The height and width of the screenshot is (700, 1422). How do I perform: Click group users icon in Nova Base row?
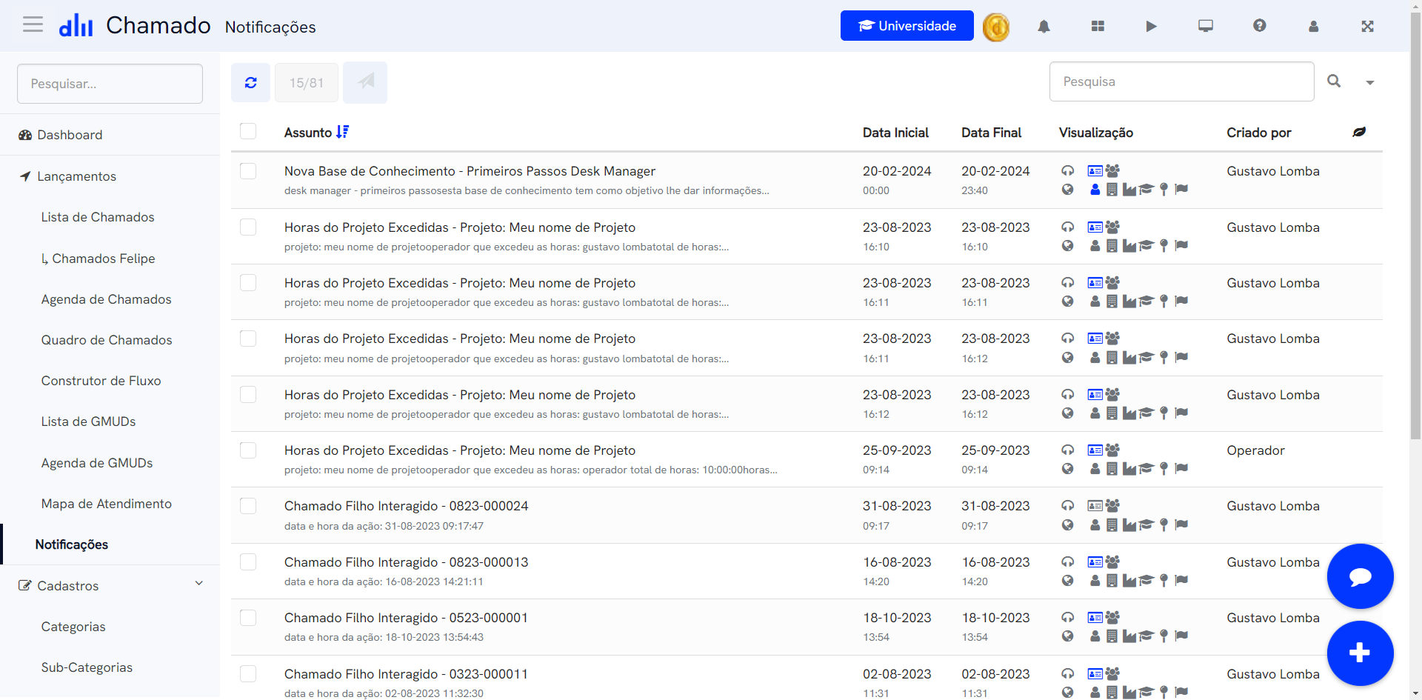tap(1112, 170)
